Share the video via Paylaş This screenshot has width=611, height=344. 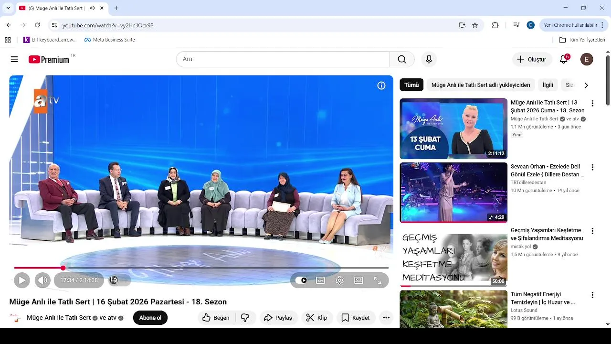click(279, 318)
